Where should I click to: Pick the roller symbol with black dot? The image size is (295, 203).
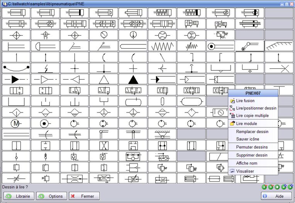click(x=220, y=46)
